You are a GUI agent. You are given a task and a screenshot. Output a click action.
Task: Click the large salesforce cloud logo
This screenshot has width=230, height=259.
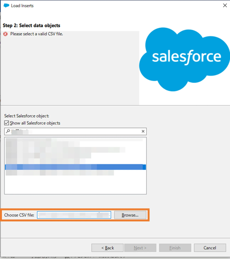click(x=185, y=59)
